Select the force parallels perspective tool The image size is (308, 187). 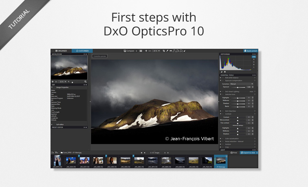174,51
